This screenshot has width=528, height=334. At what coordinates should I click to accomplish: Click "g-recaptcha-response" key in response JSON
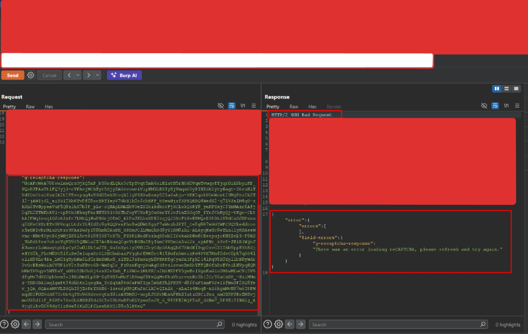click(343, 244)
